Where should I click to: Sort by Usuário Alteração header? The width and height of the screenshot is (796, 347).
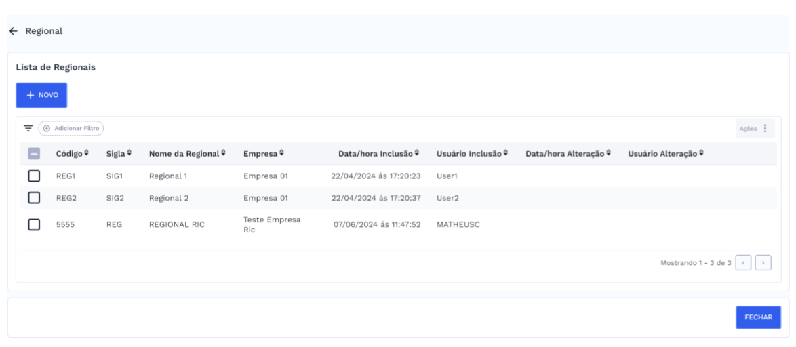pos(665,154)
